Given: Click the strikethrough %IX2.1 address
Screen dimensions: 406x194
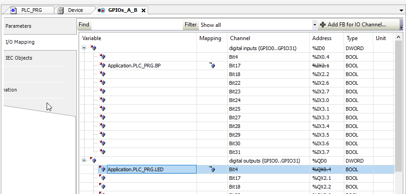Looking at the screenshot, I should pos(321,66).
